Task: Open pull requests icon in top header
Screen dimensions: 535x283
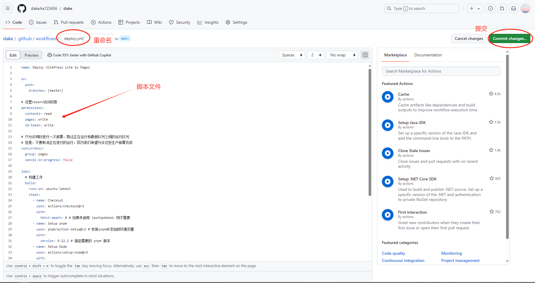Action: pyautogui.click(x=502, y=8)
